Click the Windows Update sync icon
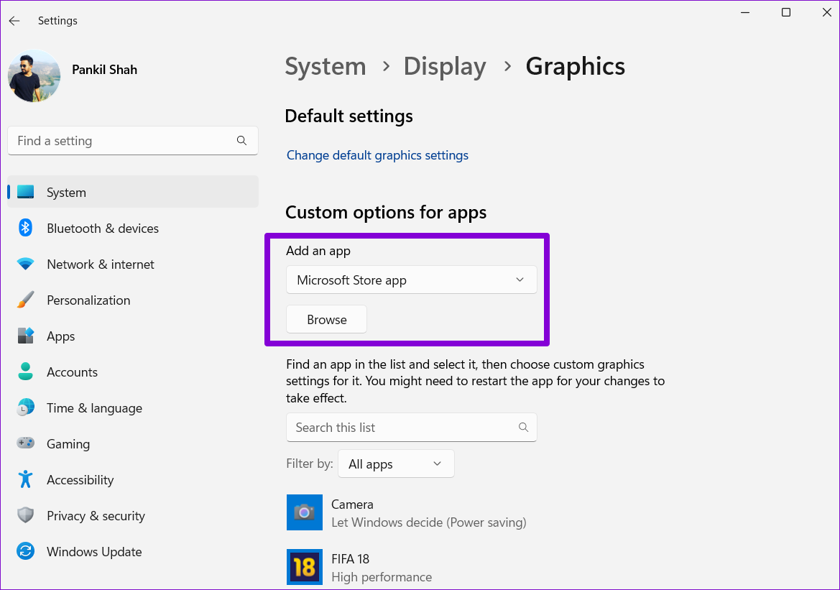 point(26,552)
